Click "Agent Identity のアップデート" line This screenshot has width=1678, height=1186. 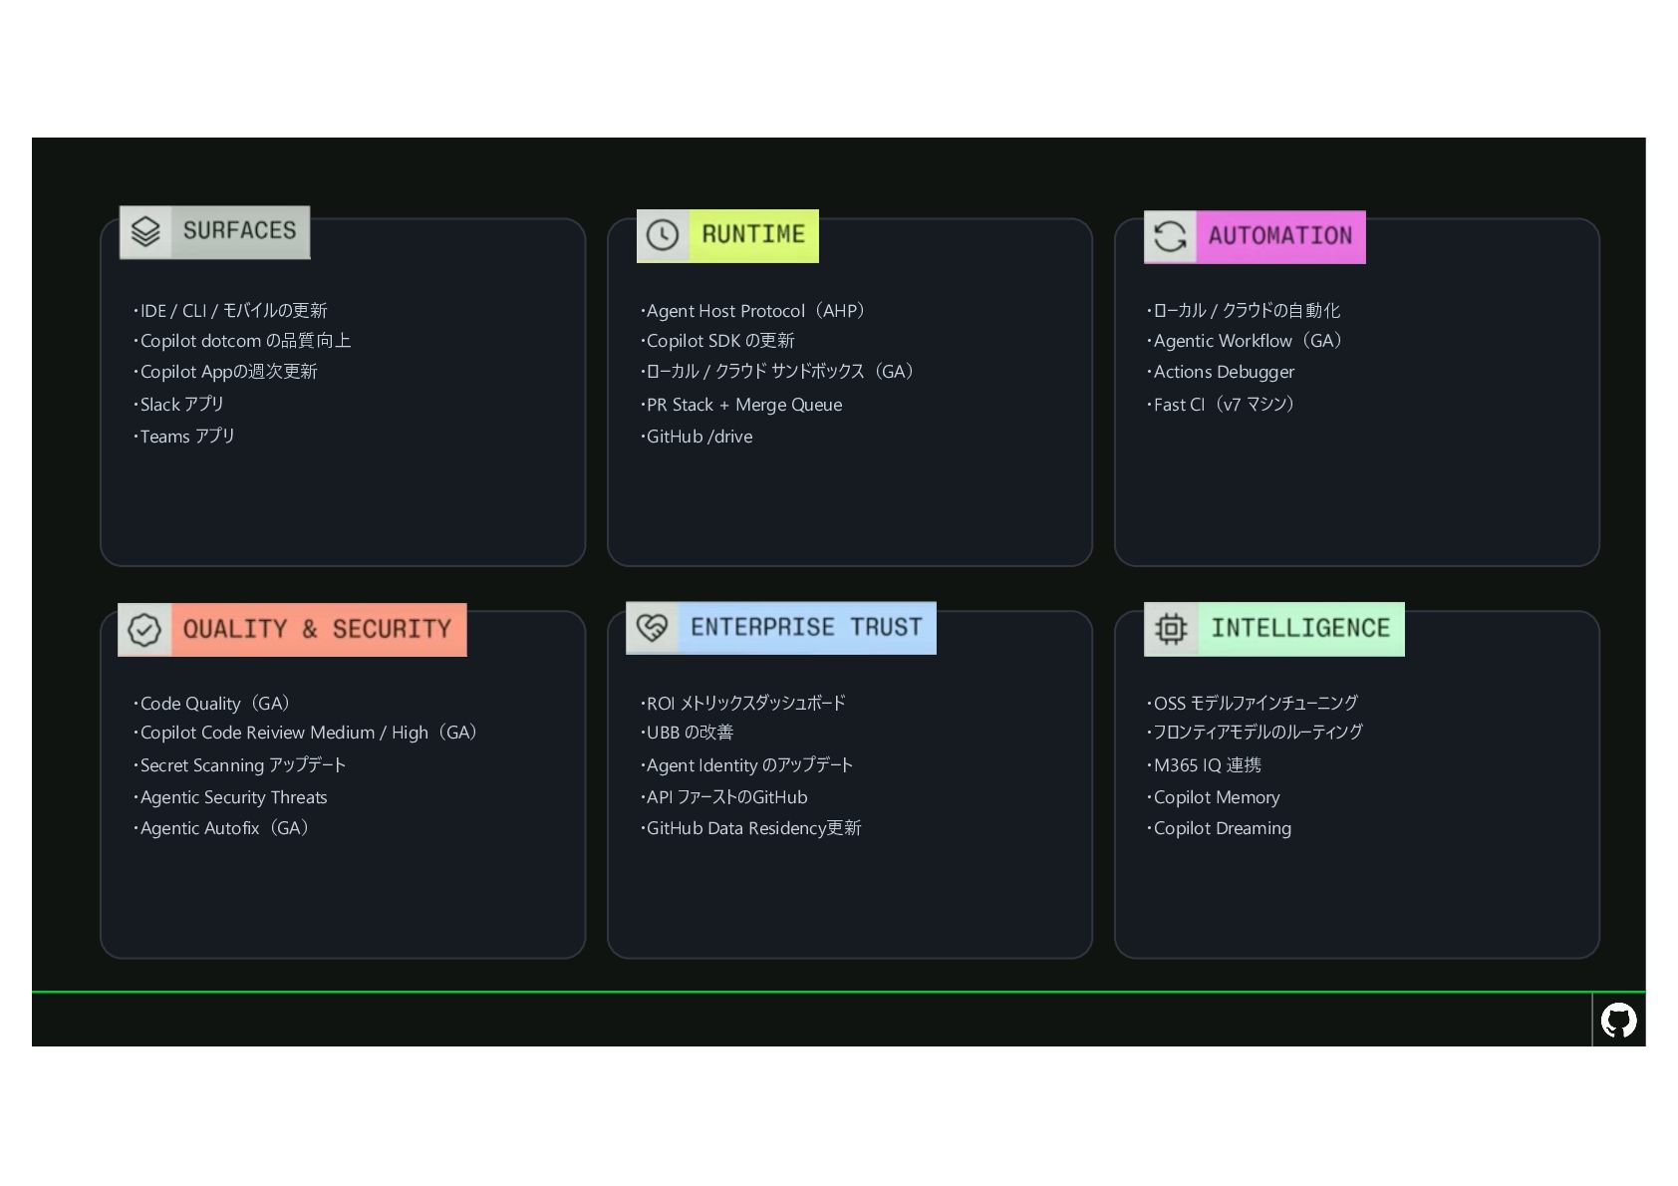747,765
